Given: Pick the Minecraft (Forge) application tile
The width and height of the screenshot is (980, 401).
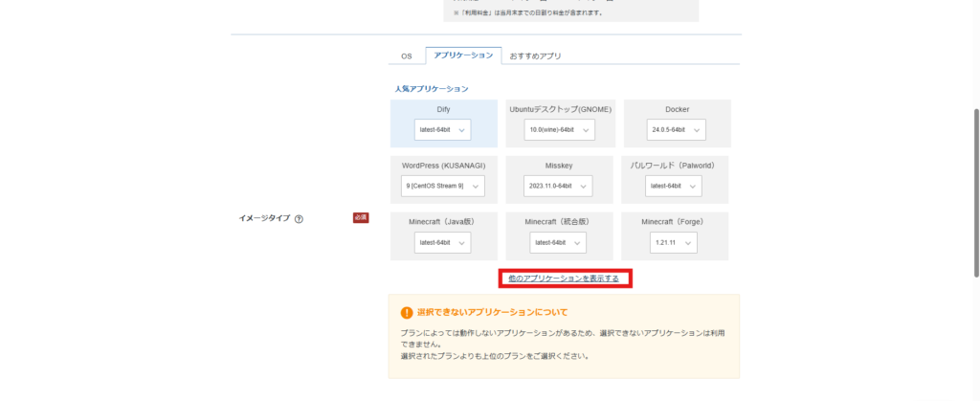Looking at the screenshot, I should tap(676, 221).
